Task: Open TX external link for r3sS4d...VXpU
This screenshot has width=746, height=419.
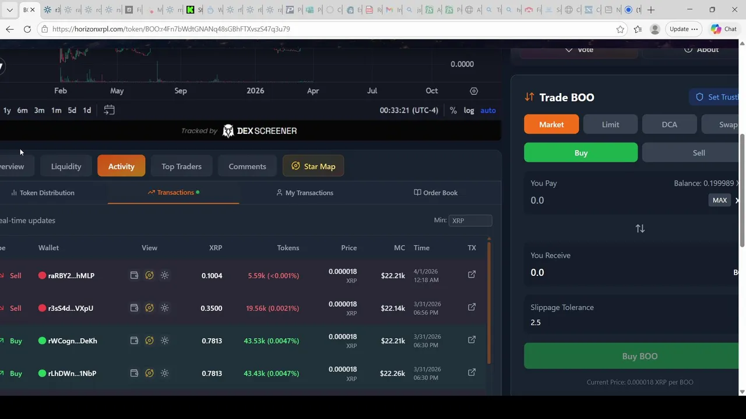Action: click(x=471, y=307)
